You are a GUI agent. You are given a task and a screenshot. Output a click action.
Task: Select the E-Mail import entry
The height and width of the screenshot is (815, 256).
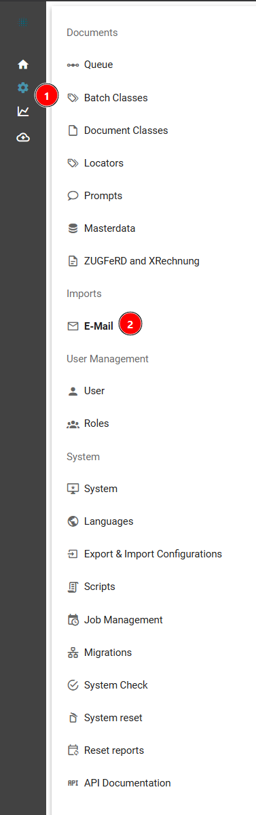coord(98,326)
